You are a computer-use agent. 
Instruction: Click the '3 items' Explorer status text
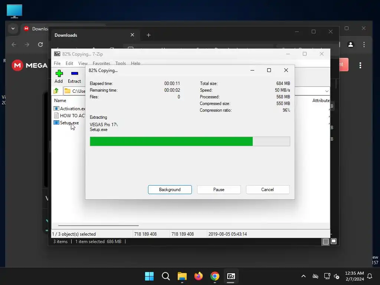pyautogui.click(x=60, y=241)
